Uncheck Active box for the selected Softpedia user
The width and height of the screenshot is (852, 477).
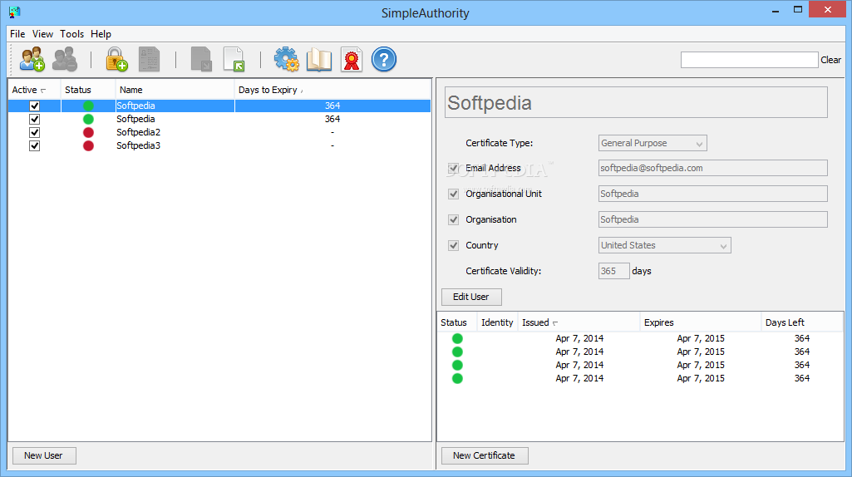coord(34,106)
